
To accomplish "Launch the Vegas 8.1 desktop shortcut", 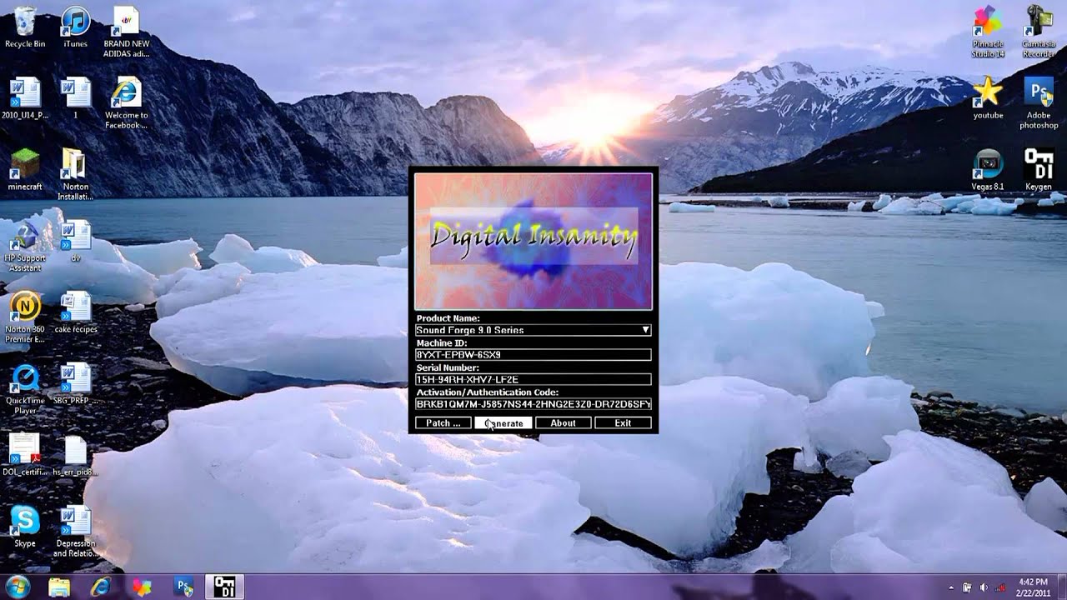I will pyautogui.click(x=988, y=170).
